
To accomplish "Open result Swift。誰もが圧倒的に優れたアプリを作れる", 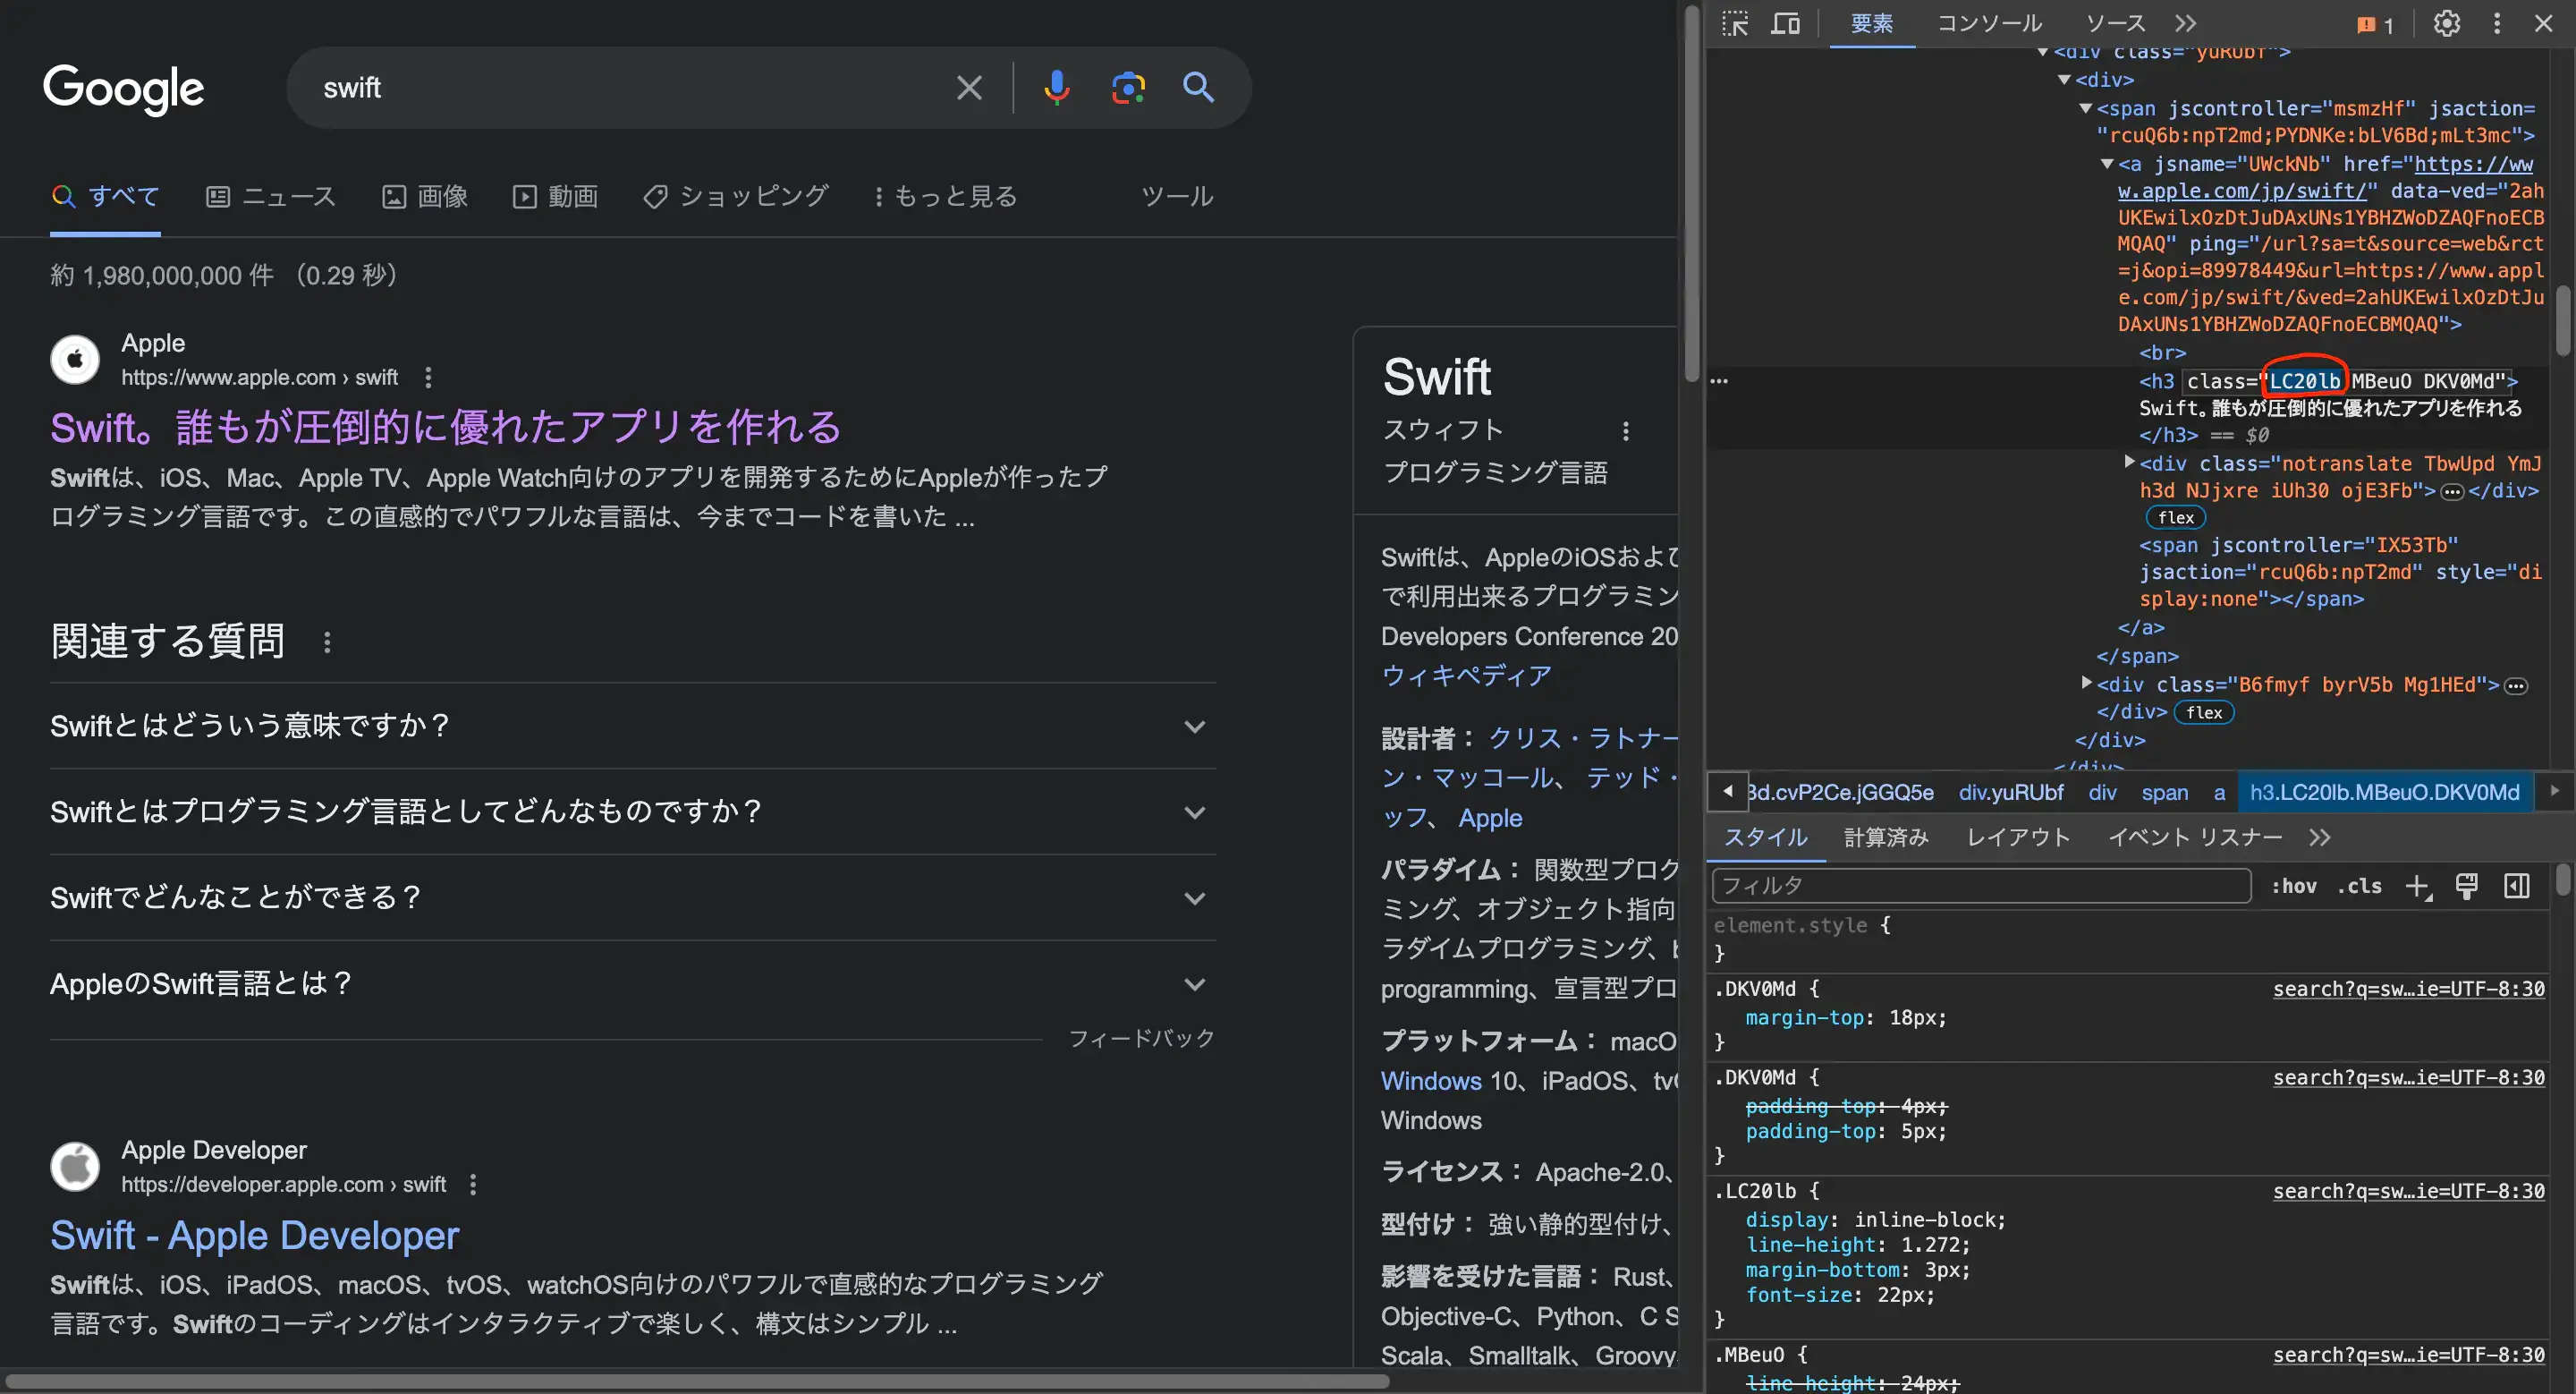I will tap(446, 427).
